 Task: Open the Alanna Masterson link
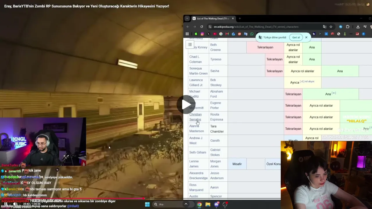(196, 129)
